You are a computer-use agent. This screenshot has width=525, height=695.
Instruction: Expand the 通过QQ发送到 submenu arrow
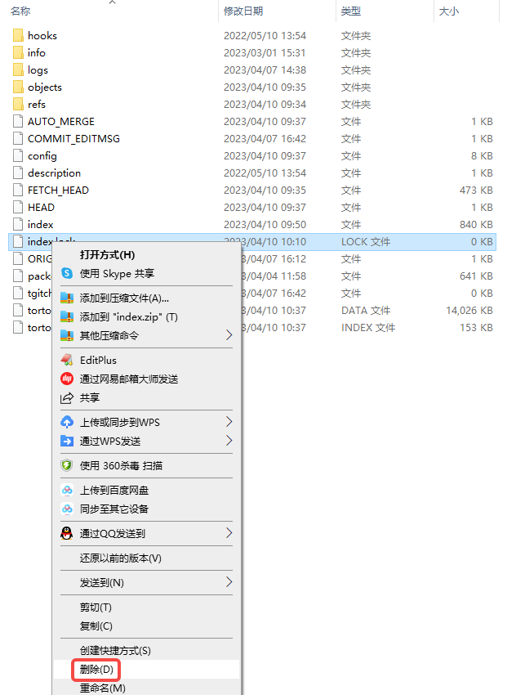click(229, 533)
